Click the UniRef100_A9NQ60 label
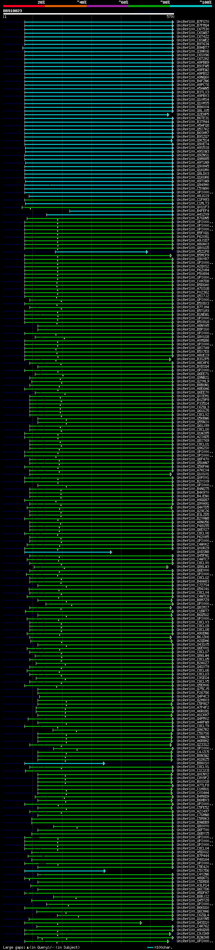215x950 pixels. pyautogui.click(x=193, y=78)
